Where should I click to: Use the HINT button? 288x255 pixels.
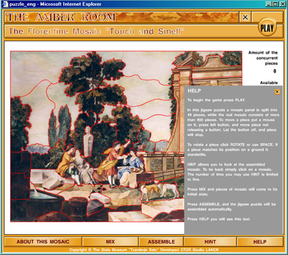(x=210, y=242)
